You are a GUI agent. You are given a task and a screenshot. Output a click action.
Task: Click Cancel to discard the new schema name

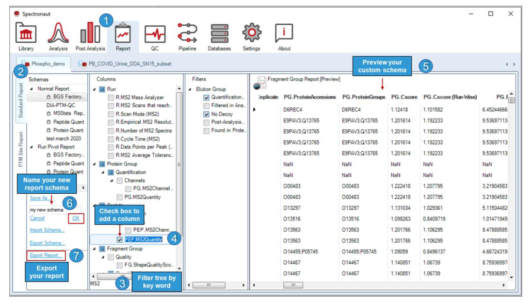click(37, 218)
